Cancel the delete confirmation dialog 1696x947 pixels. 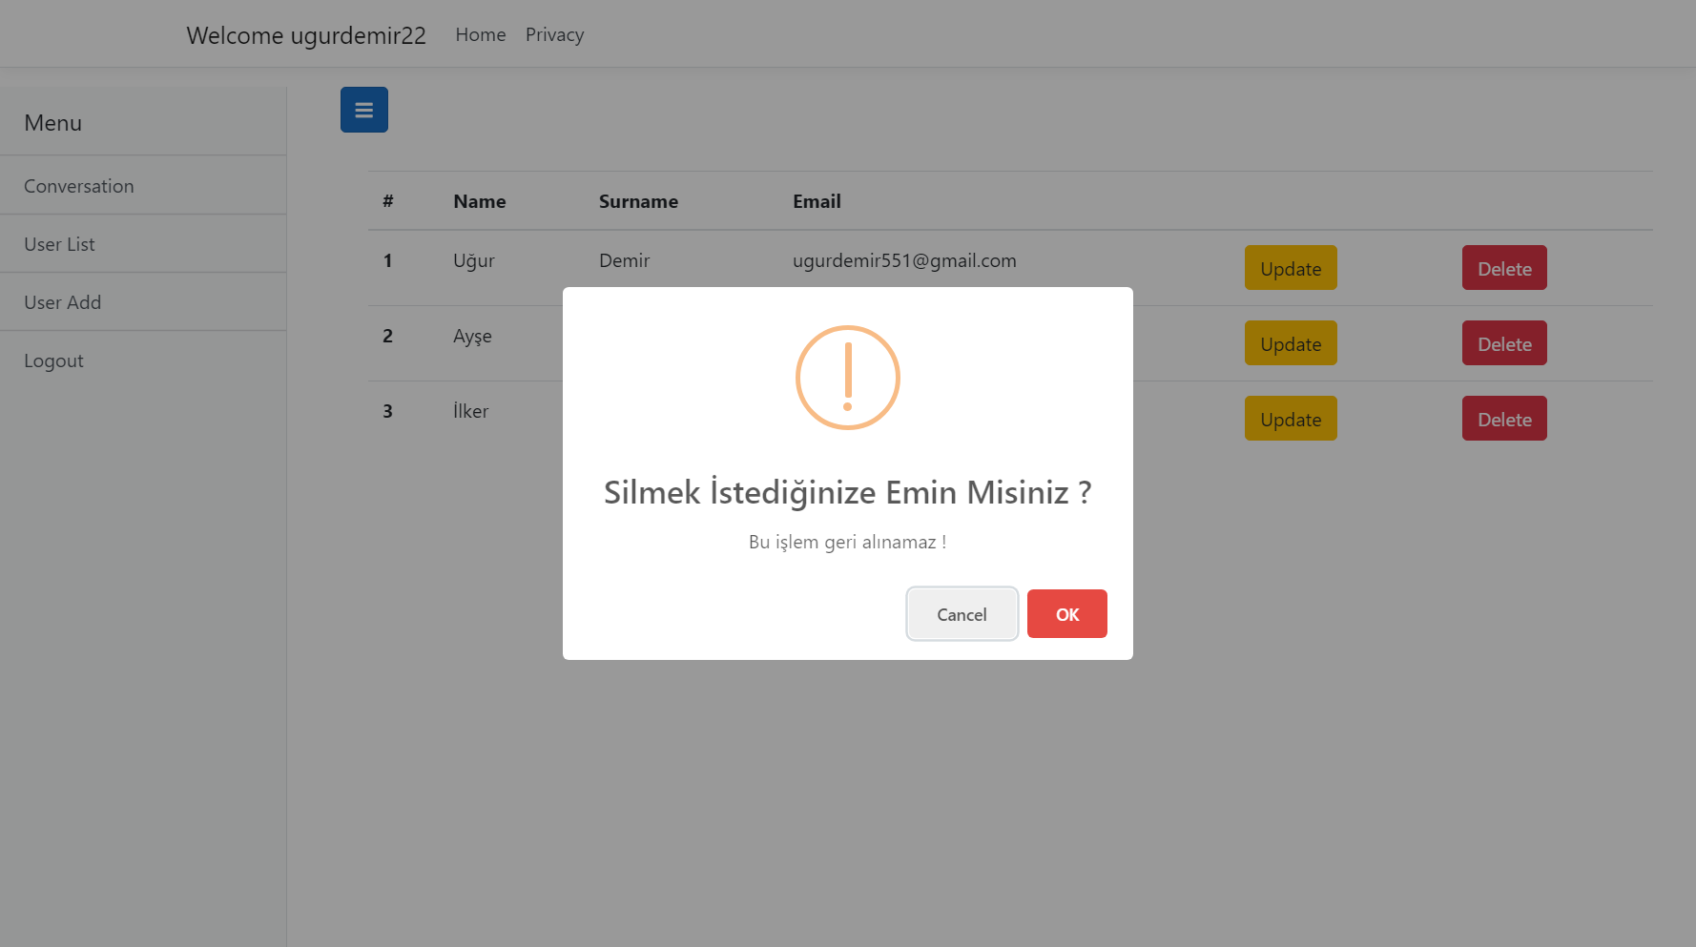point(961,614)
